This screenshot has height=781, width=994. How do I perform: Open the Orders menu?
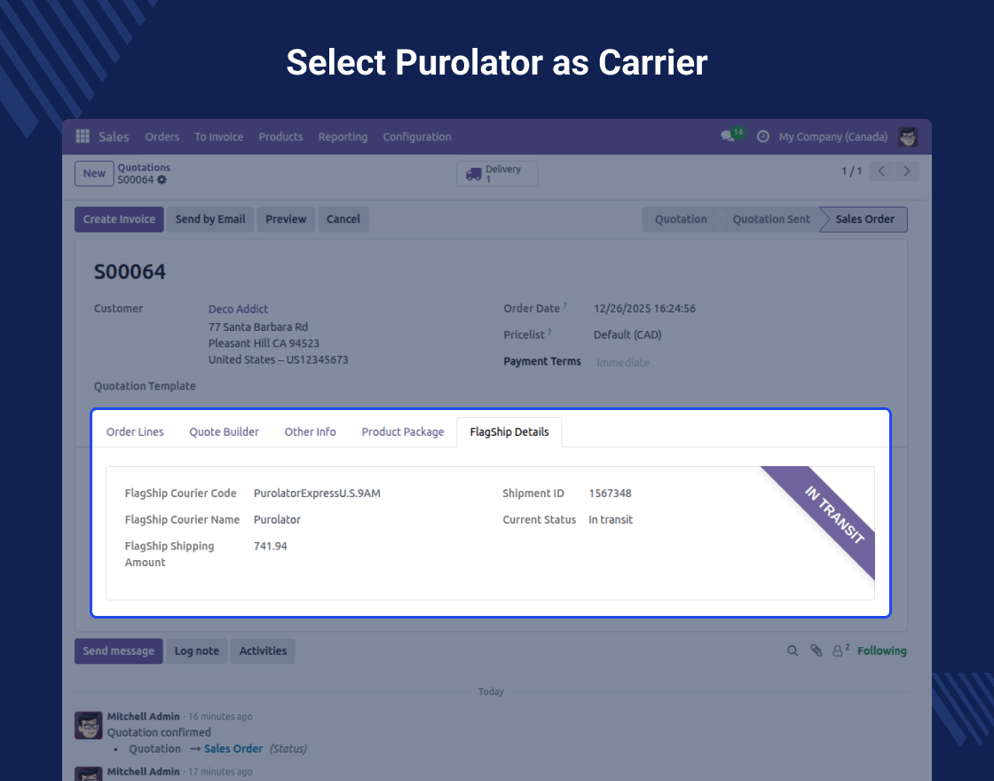click(162, 137)
